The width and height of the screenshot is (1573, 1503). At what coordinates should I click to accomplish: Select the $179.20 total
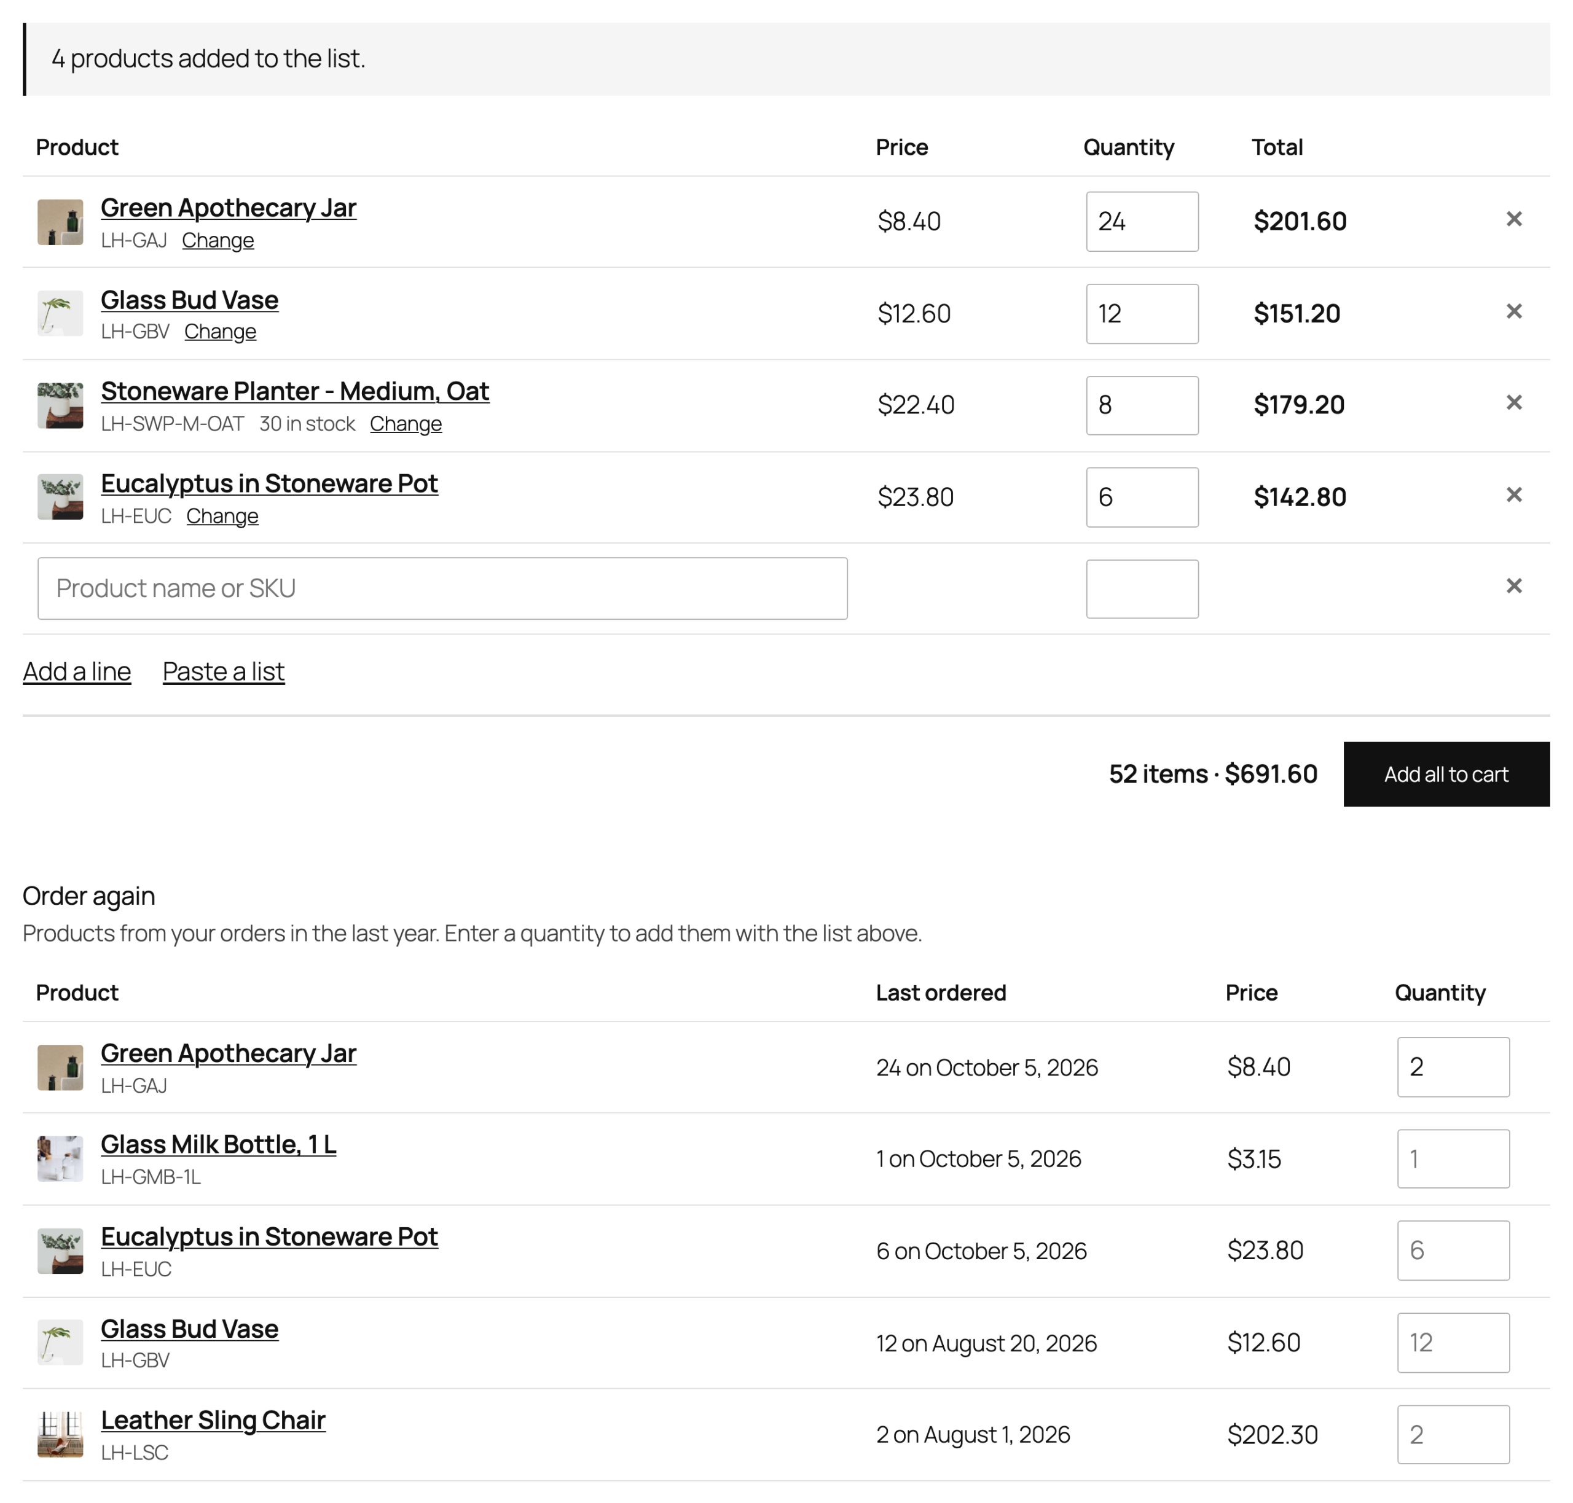pyautogui.click(x=1299, y=405)
